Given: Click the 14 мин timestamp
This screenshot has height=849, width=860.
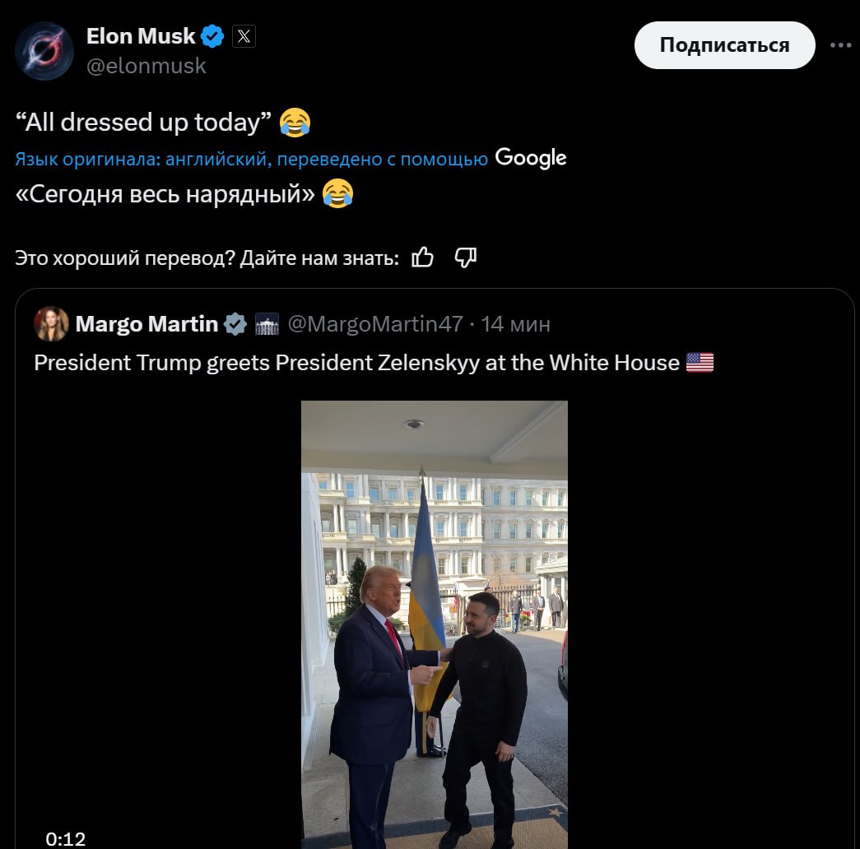Looking at the screenshot, I should click(515, 324).
